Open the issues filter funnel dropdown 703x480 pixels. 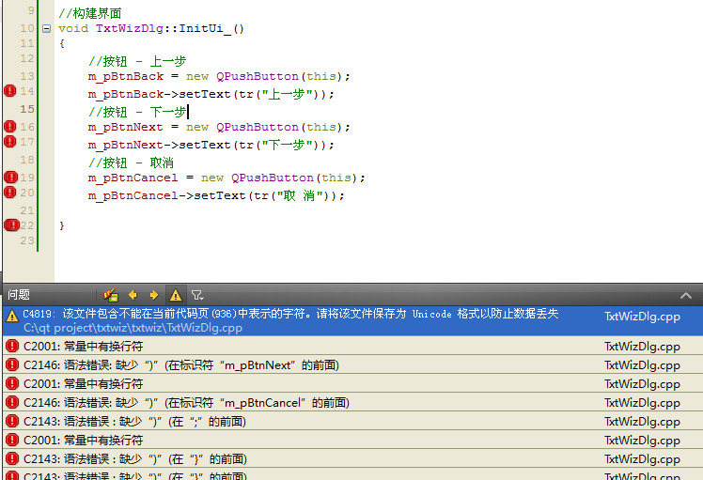pos(197,295)
